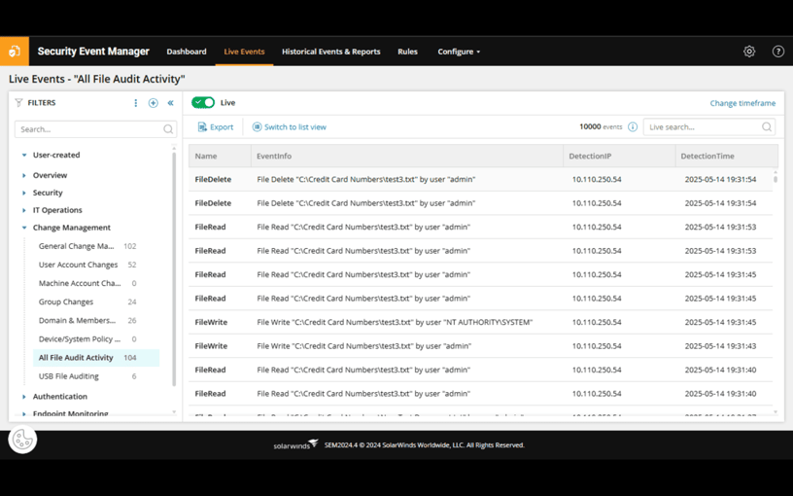This screenshot has width=793, height=496.
Task: Collapse the User-created filter group
Action: (x=23, y=155)
